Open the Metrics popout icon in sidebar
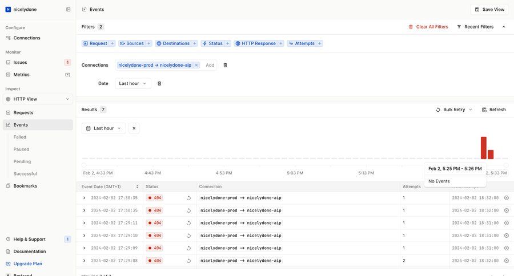Screen dimensions: 514x276 point(67,75)
